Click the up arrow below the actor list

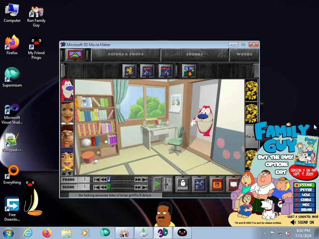pyautogui.click(x=64, y=173)
